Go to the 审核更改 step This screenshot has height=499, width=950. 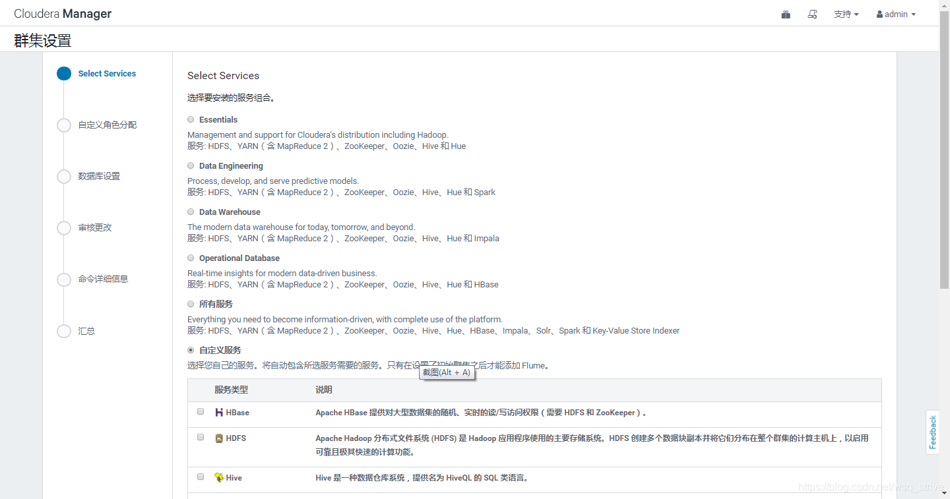(95, 228)
